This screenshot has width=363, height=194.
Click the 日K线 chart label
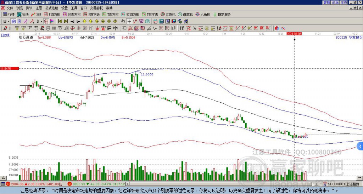5,35
